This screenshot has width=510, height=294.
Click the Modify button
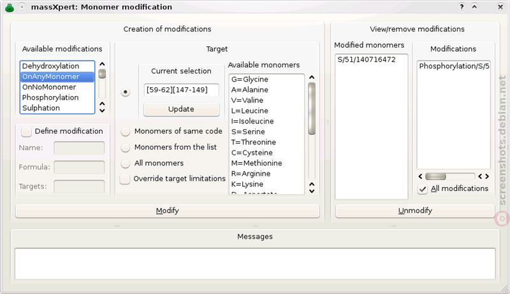coord(167,211)
